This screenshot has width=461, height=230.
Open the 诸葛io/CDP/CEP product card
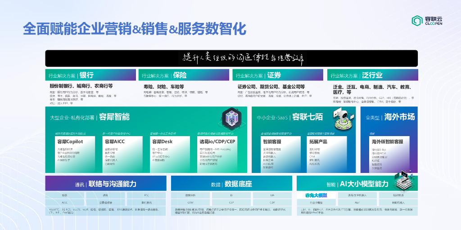point(217,155)
